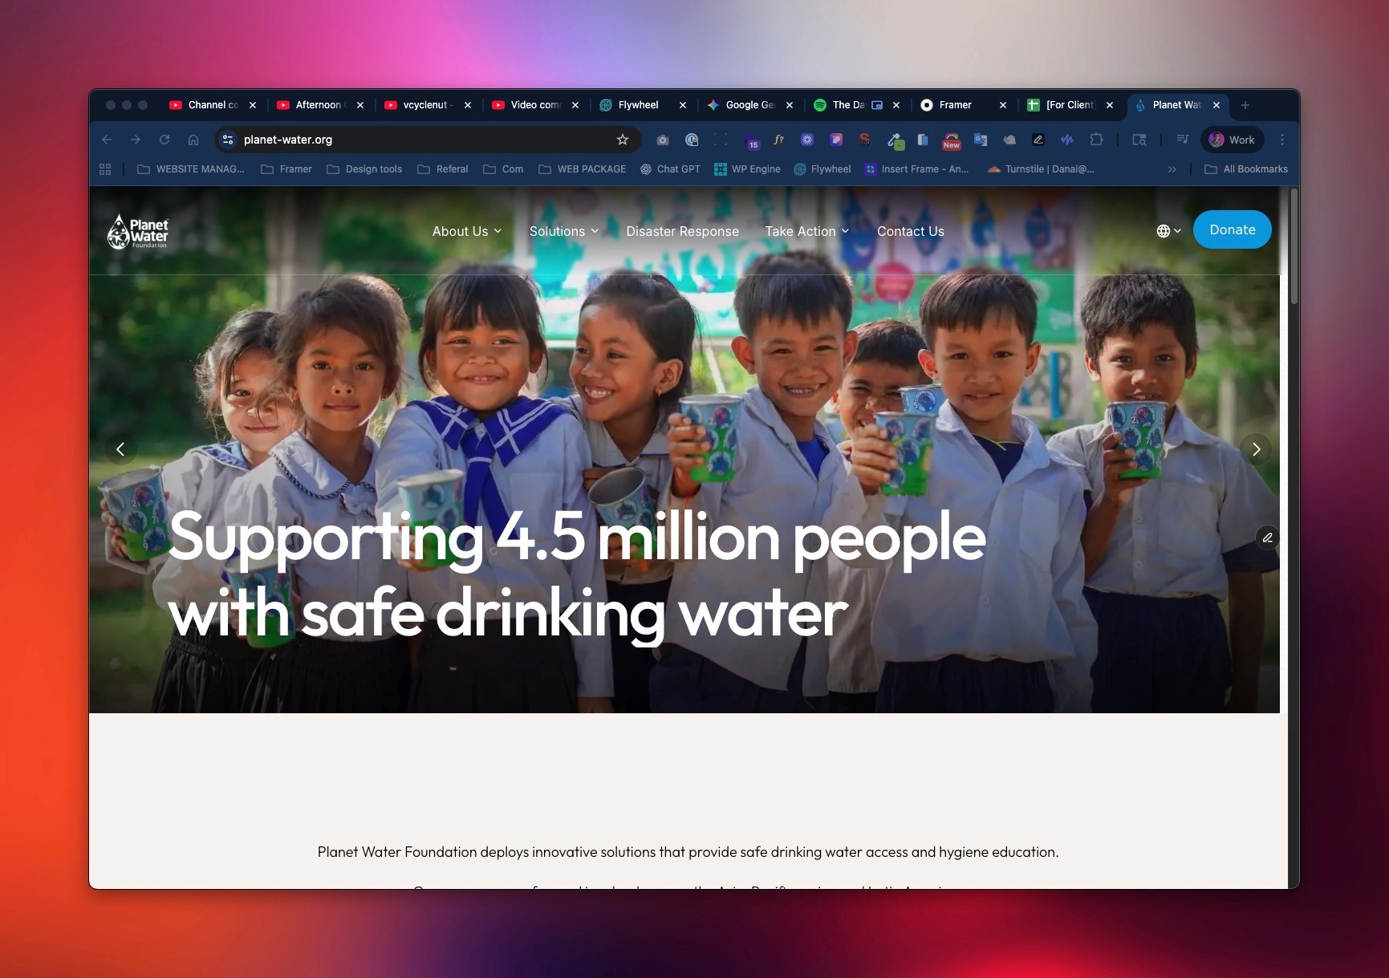Click the camera screenshot extension icon
1389x978 pixels.
(x=663, y=140)
